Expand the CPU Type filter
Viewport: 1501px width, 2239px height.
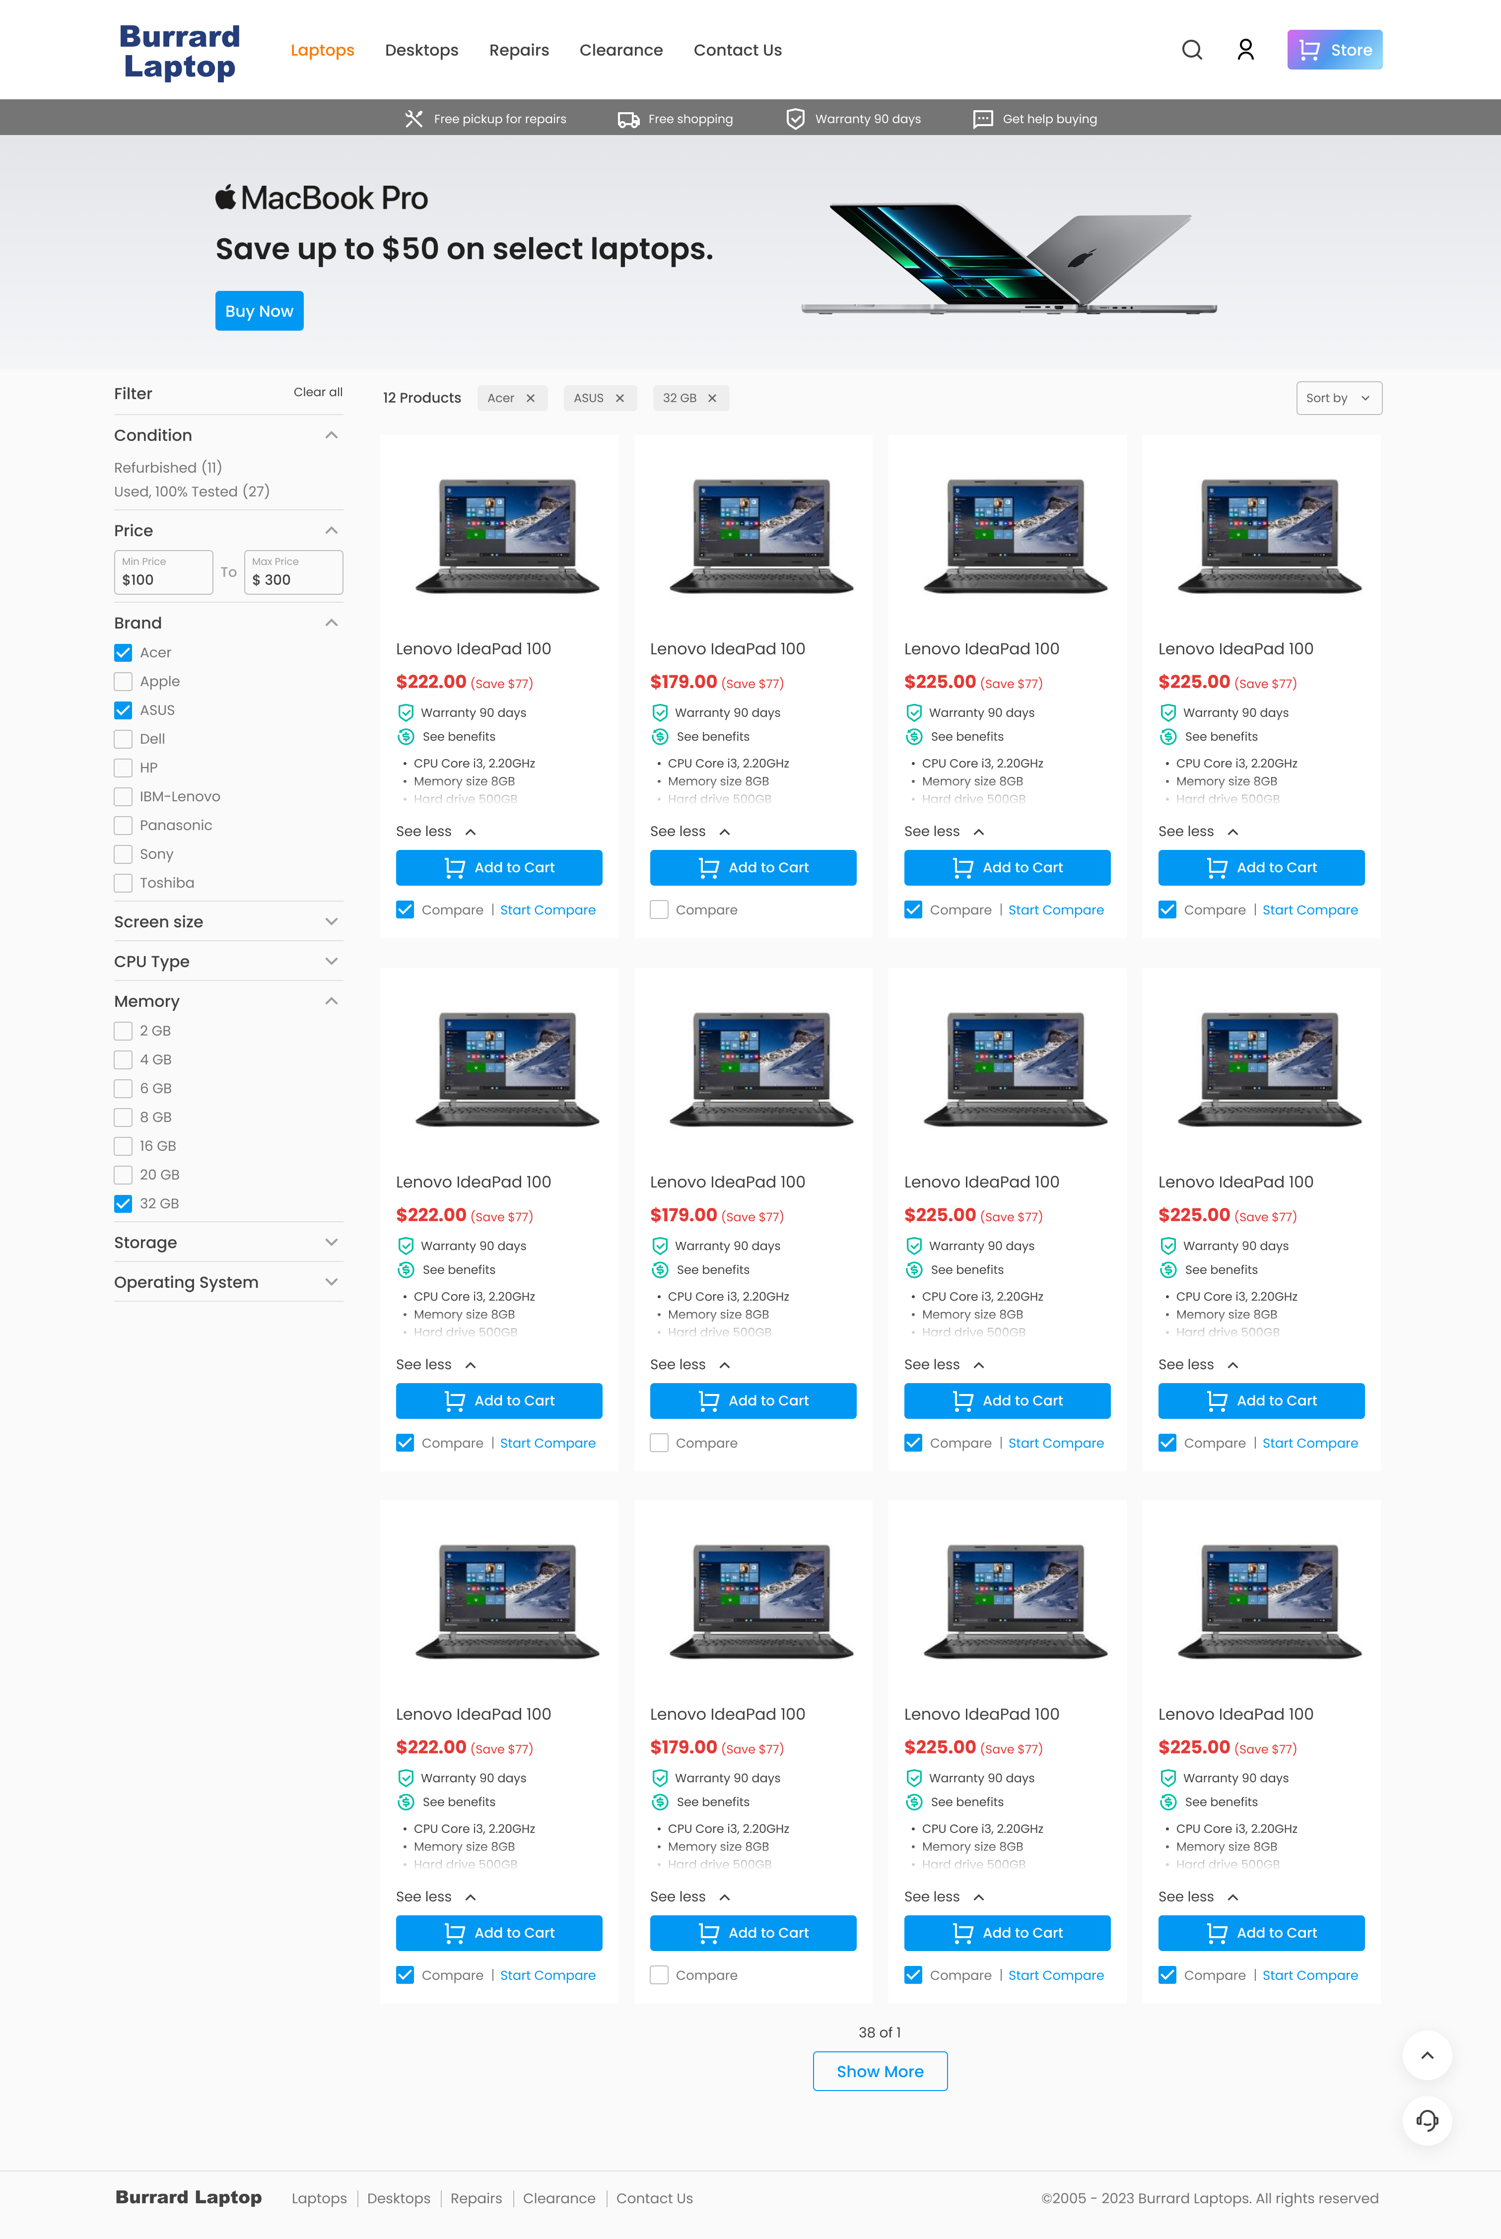click(331, 961)
